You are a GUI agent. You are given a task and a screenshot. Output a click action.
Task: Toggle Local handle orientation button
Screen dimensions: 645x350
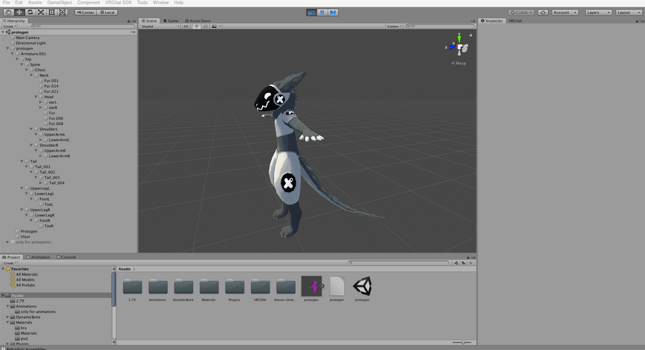(107, 12)
